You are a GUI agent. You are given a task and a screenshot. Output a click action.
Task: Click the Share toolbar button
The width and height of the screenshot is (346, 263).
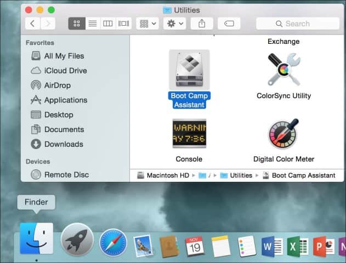coord(202,24)
